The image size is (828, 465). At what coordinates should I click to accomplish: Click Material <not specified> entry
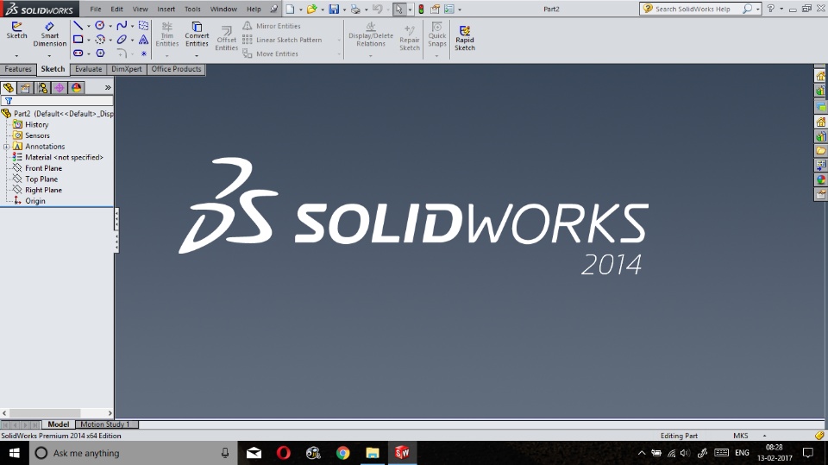pos(58,157)
